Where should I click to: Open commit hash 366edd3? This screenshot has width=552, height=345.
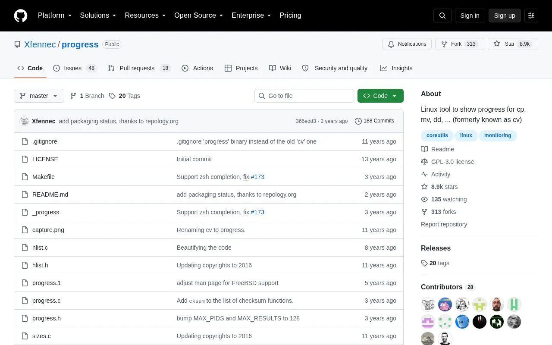coord(306,121)
